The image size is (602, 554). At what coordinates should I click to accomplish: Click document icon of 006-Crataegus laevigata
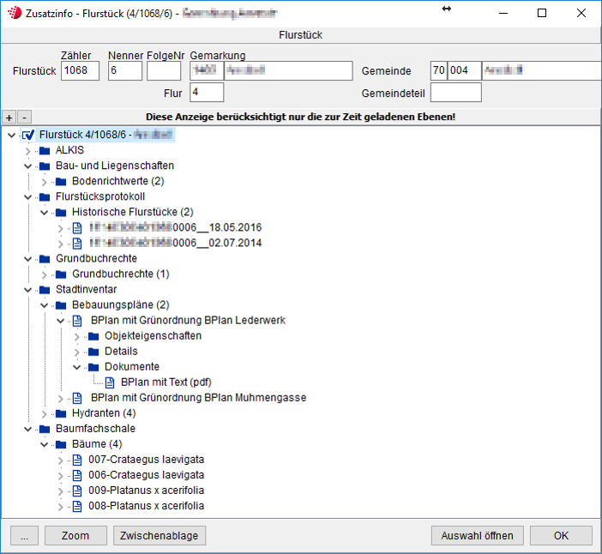pyautogui.click(x=77, y=475)
